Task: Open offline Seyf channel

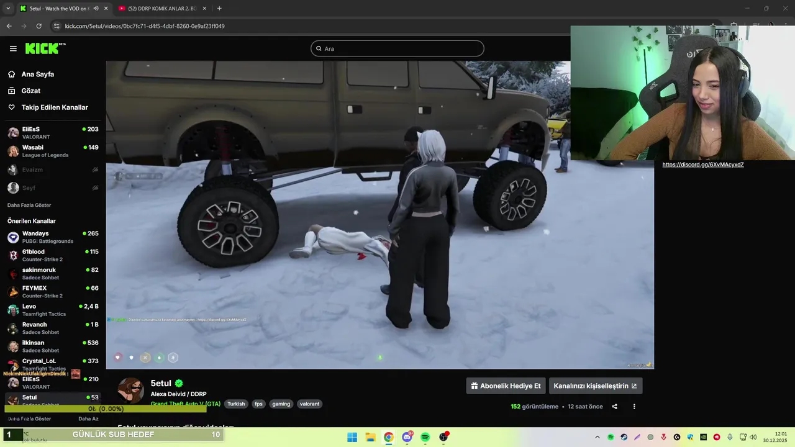Action: [x=53, y=187]
